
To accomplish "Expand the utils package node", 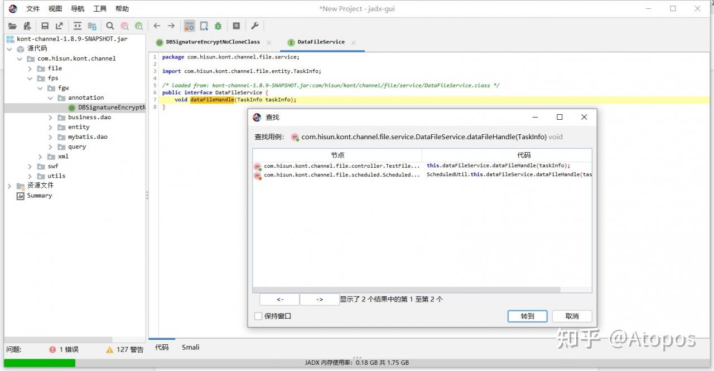I will pos(30,176).
